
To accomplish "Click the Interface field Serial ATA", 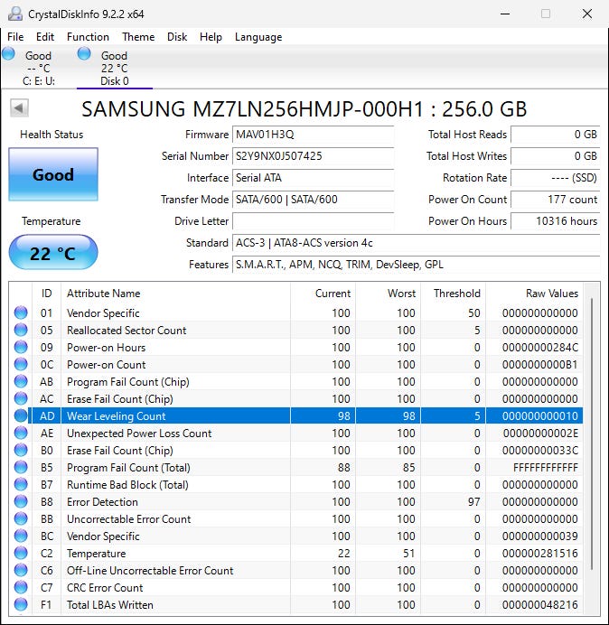I will (313, 177).
